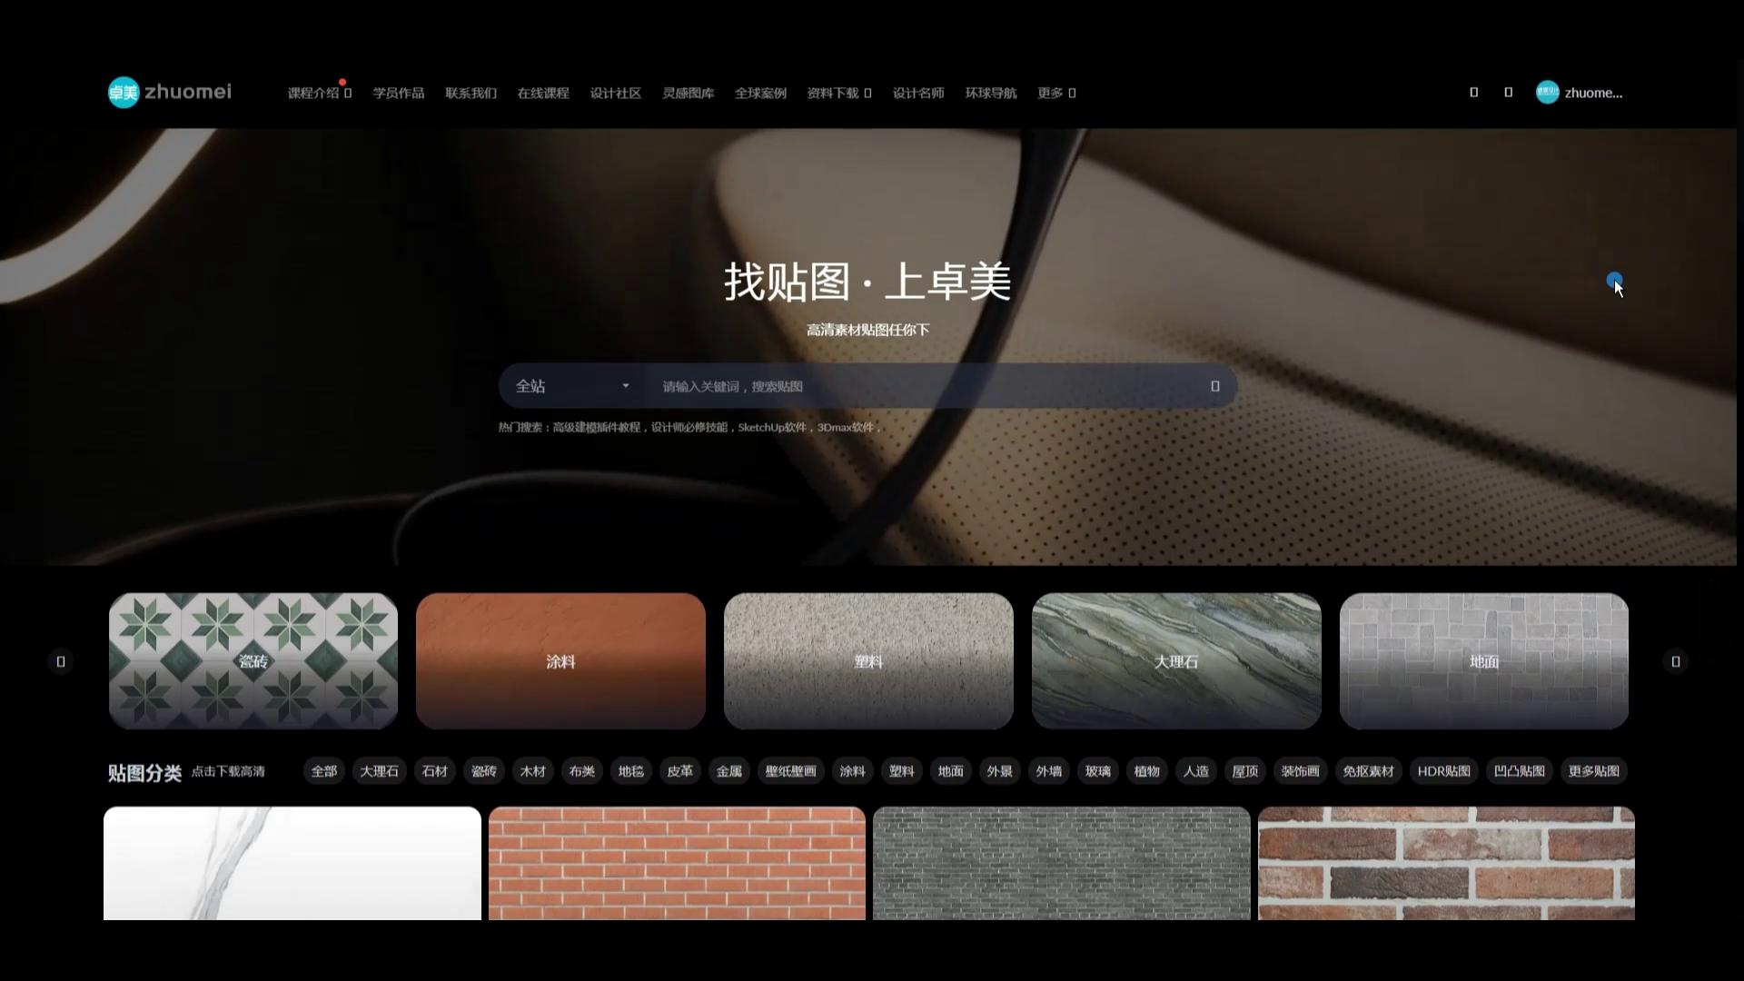1744x981 pixels.
Task: Open the 全站 search scope dropdown
Action: 571,387
